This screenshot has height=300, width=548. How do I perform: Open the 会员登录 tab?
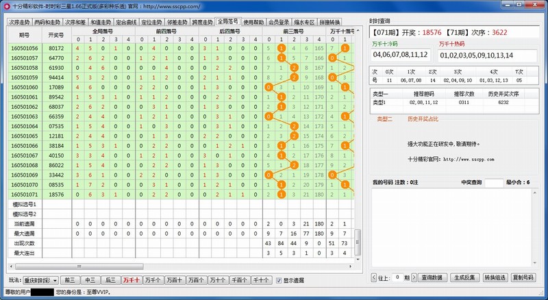279,22
